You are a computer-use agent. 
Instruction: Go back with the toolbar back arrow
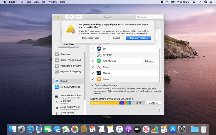67,17
